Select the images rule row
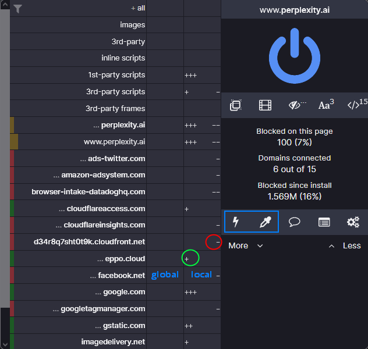The image size is (368, 349). click(78, 25)
